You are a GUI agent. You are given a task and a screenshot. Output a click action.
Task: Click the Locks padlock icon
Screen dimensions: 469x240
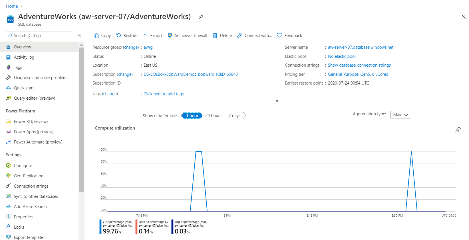[9, 227]
